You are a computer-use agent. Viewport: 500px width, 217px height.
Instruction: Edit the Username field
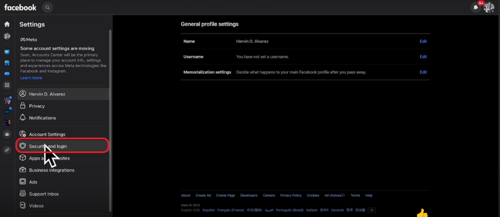pyautogui.click(x=423, y=57)
